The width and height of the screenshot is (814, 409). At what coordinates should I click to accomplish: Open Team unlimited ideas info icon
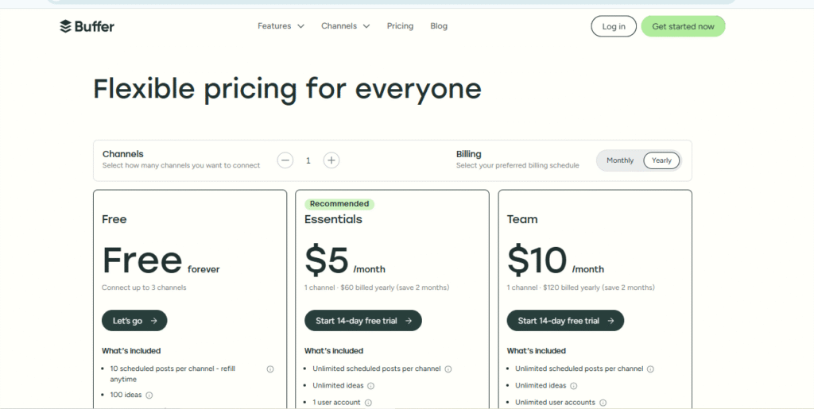573,386
